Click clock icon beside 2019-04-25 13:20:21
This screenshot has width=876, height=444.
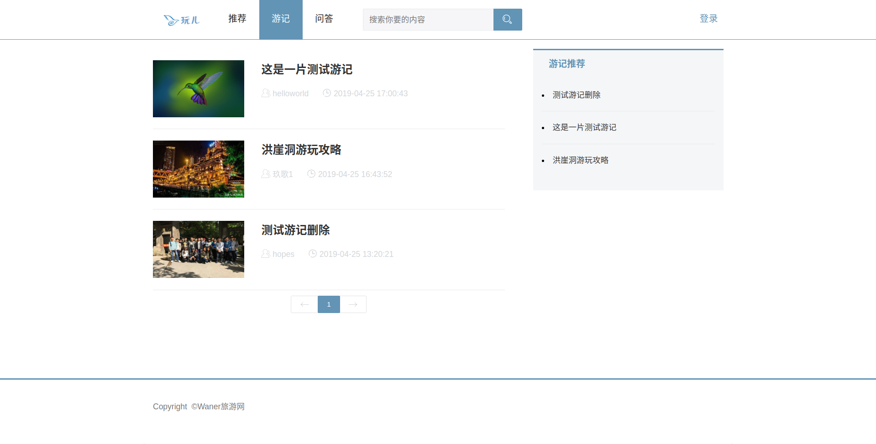pyautogui.click(x=313, y=254)
